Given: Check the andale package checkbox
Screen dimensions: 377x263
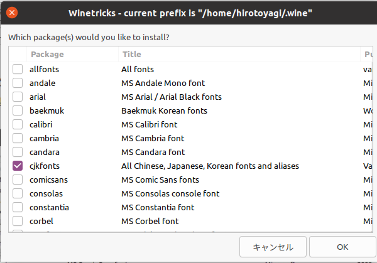Looking at the screenshot, I should 18,83.
